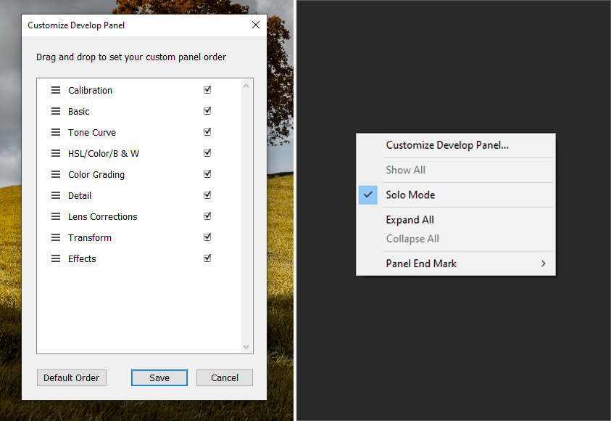The height and width of the screenshot is (421, 611).
Task: Click the drag handle icon for Tone Curve
Action: [56, 132]
